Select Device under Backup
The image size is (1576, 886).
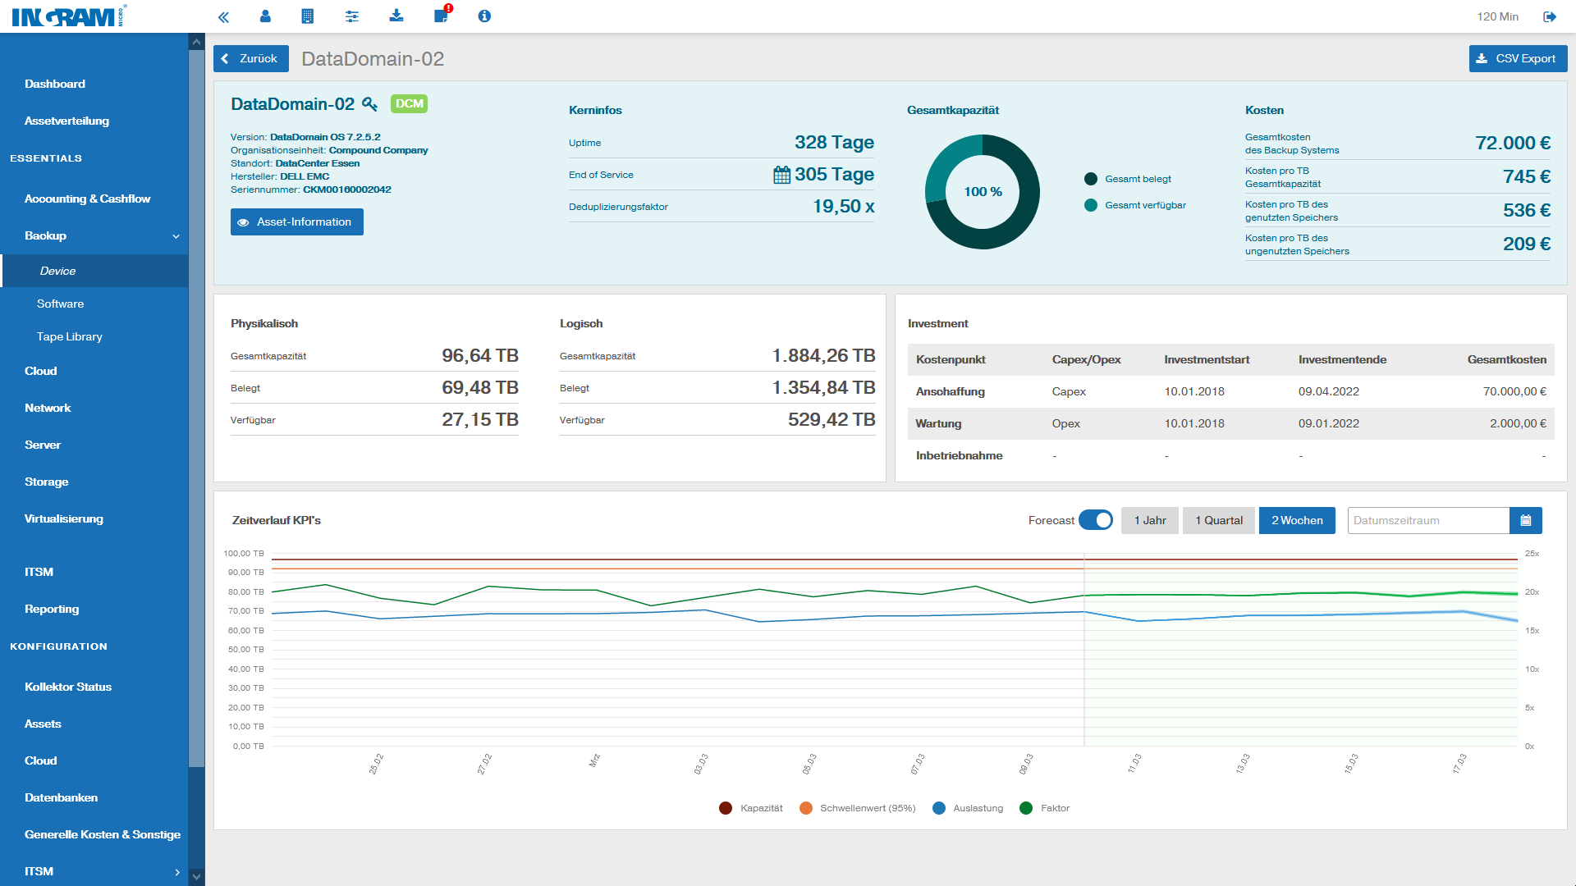click(94, 271)
